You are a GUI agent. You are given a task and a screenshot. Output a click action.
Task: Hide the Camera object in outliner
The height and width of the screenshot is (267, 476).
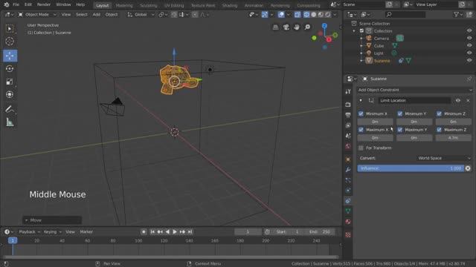point(469,38)
